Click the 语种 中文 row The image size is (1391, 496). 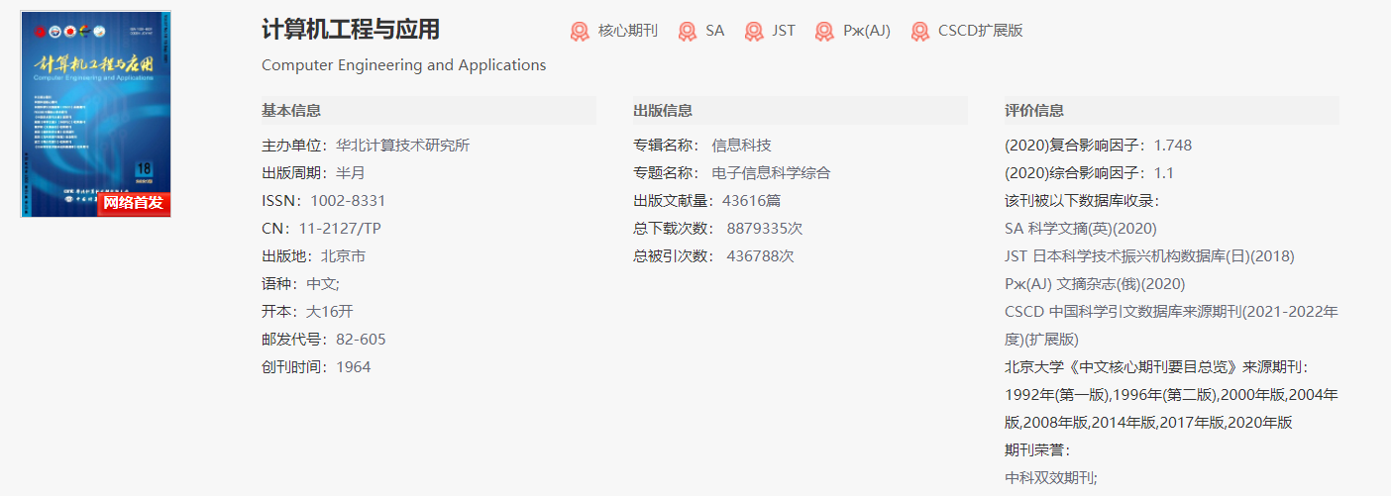coord(301,284)
